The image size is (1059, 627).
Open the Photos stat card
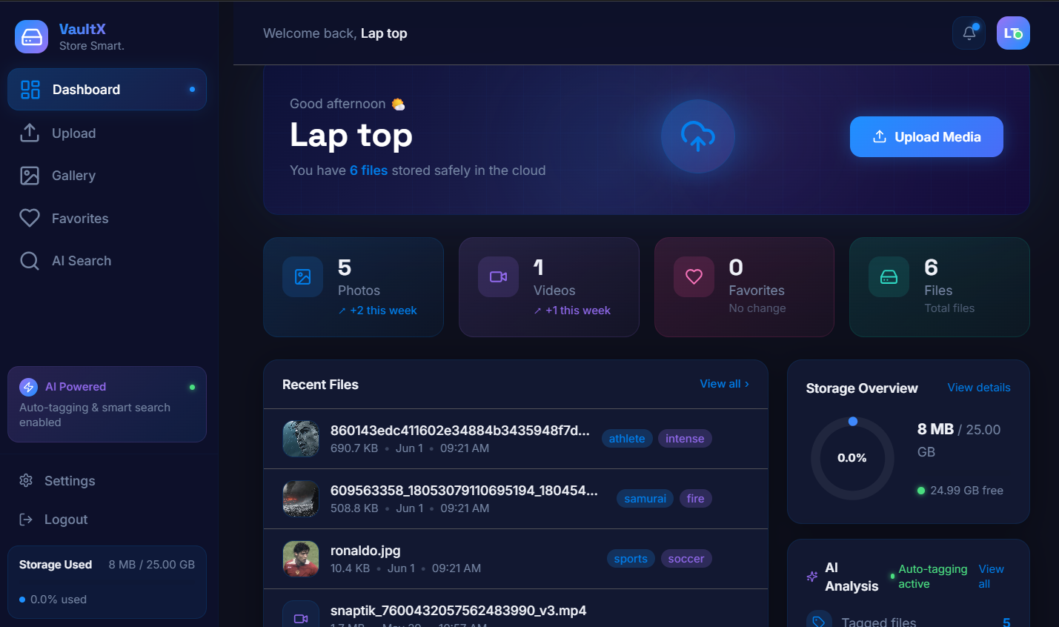click(x=353, y=288)
